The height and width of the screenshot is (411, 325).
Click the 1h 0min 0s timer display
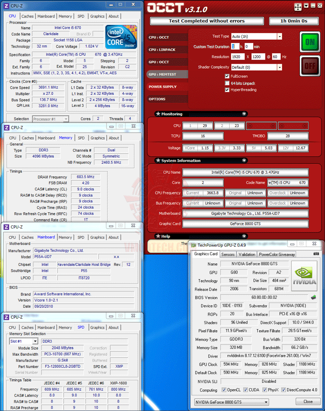click(x=294, y=21)
